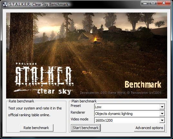173x139 pixels.
Task: Open Advanced options
Action: [149, 128]
